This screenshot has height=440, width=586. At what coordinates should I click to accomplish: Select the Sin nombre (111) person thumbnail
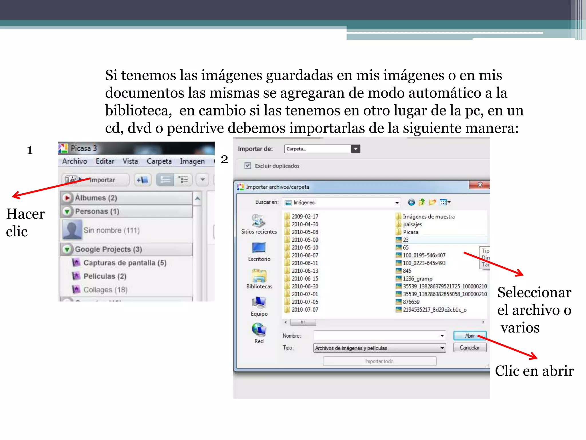[x=72, y=230]
